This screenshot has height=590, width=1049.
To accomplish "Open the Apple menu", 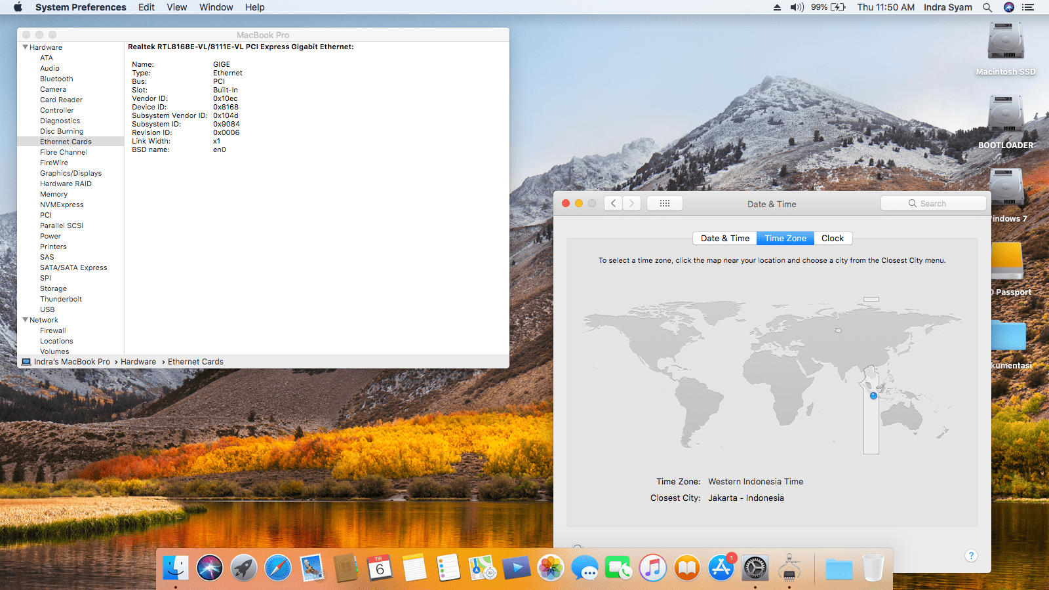I will (x=18, y=7).
